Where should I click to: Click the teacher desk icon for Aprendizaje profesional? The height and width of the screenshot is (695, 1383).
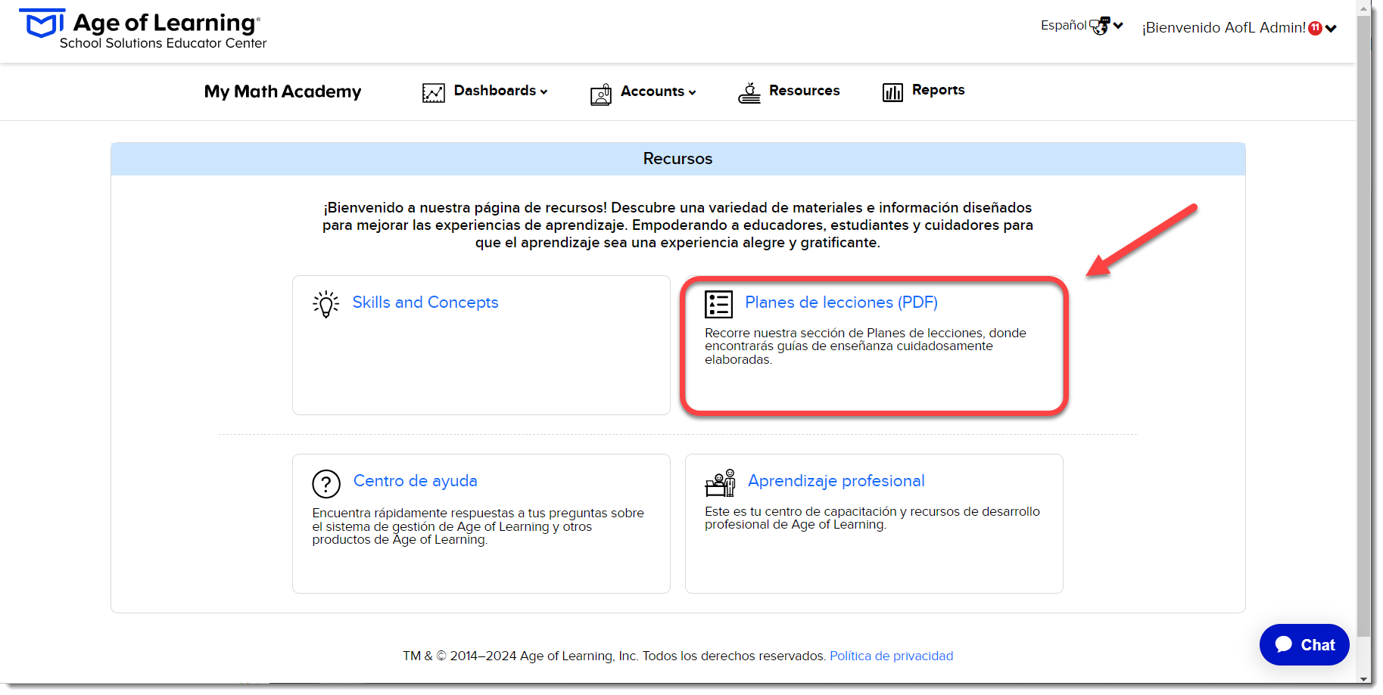pos(720,482)
